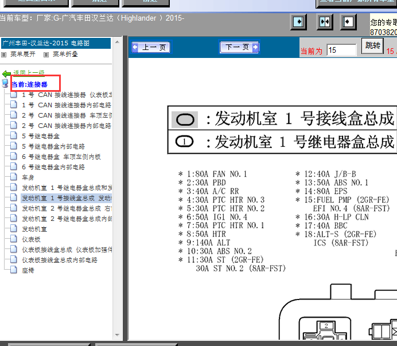Screen dimensions: 397x346
Task: Open the 仪表板 entry
Action: coord(32,240)
